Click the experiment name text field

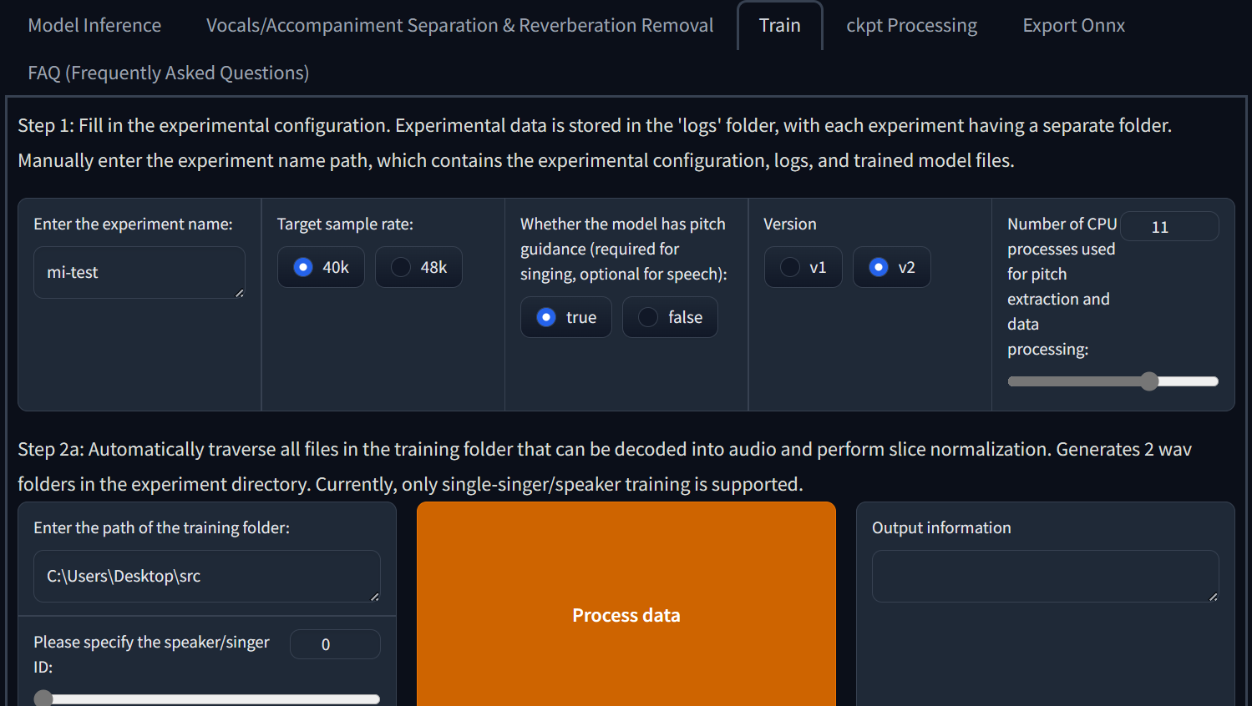pyautogui.click(x=139, y=272)
